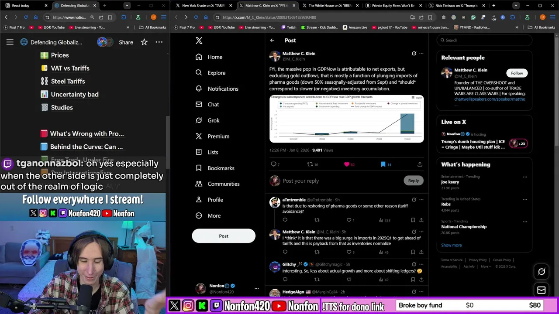559x314 pixels.
Task: Click the reply icon on the main post
Action: pyautogui.click(x=273, y=164)
